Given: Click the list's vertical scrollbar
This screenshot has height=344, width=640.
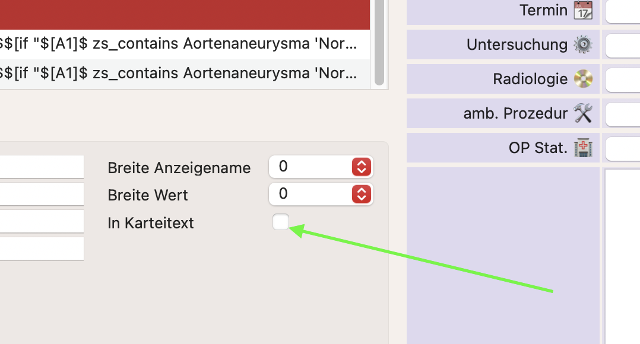Looking at the screenshot, I should click(379, 43).
